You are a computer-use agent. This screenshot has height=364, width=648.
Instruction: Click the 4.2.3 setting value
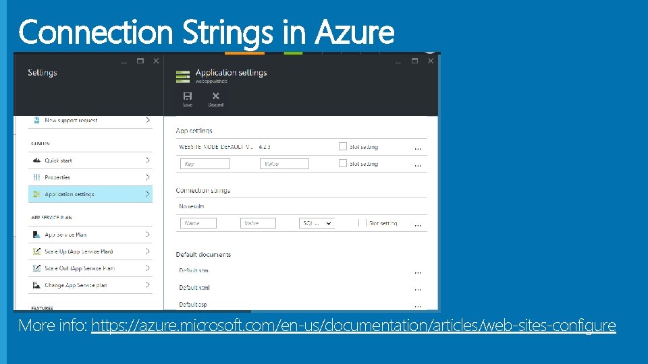(265, 147)
